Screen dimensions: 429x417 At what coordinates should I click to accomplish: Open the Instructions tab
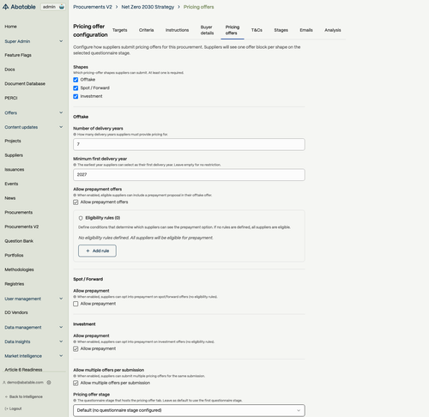[x=177, y=30]
